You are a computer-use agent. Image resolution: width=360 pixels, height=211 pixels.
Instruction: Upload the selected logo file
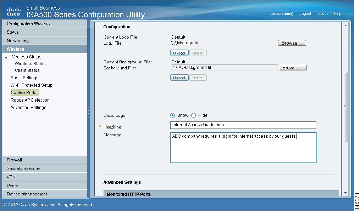pos(179,53)
